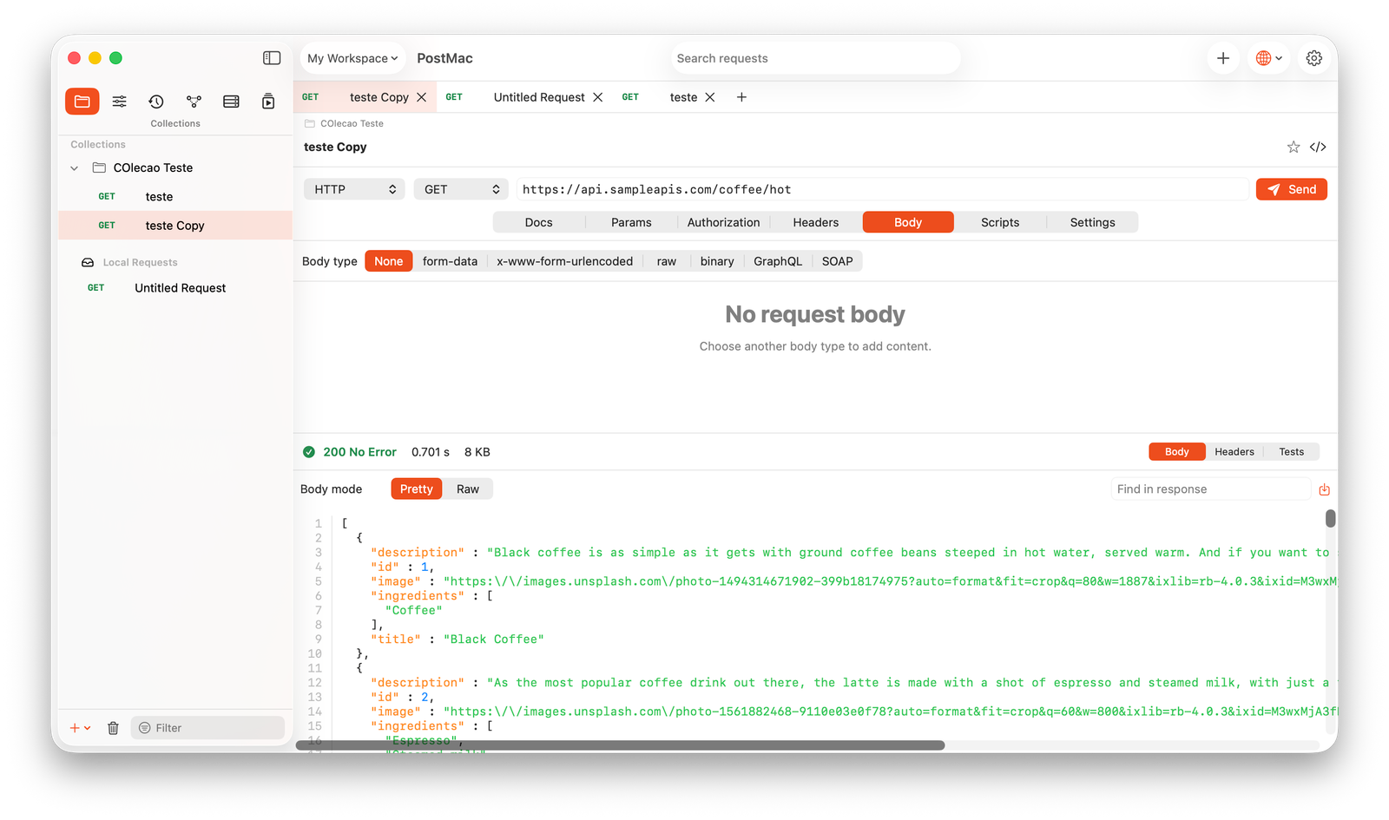The height and width of the screenshot is (820, 1389).
Task: Open the code snippet icon
Action: (1318, 147)
